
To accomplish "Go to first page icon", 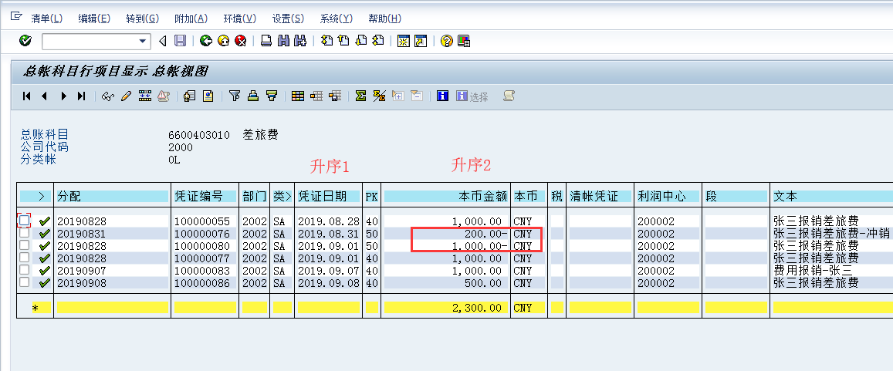I will tap(326, 41).
